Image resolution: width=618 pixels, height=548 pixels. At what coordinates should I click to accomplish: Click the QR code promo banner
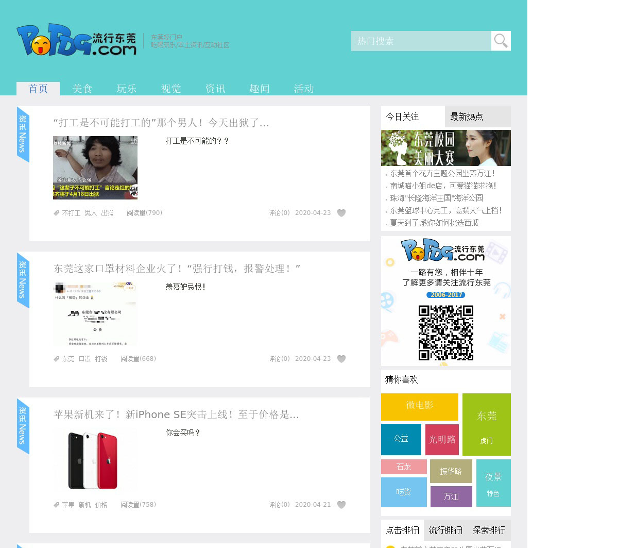click(446, 301)
